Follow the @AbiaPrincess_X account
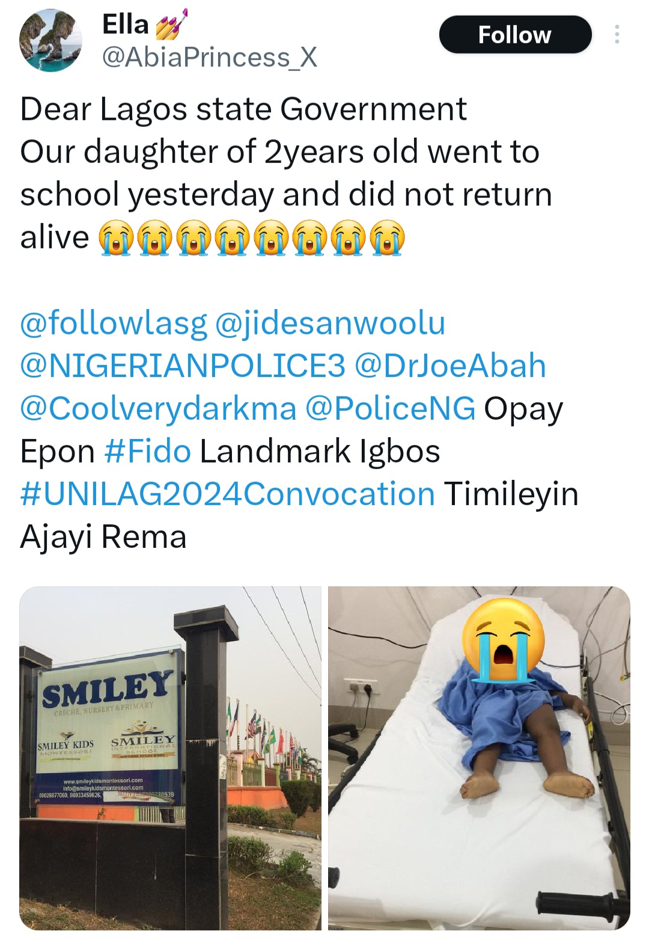This screenshot has width=649, height=940. 515,35
